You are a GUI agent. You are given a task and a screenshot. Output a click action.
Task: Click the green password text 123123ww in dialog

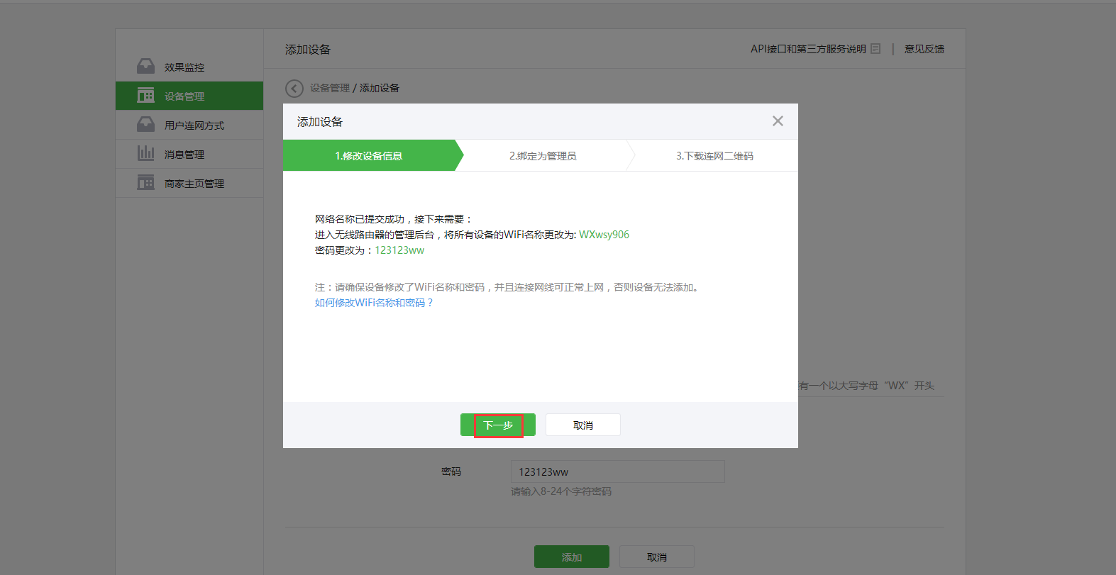399,250
